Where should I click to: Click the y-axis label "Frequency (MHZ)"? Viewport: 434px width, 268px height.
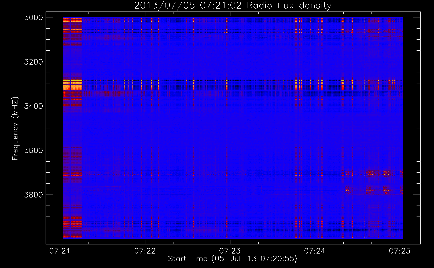pos(15,129)
